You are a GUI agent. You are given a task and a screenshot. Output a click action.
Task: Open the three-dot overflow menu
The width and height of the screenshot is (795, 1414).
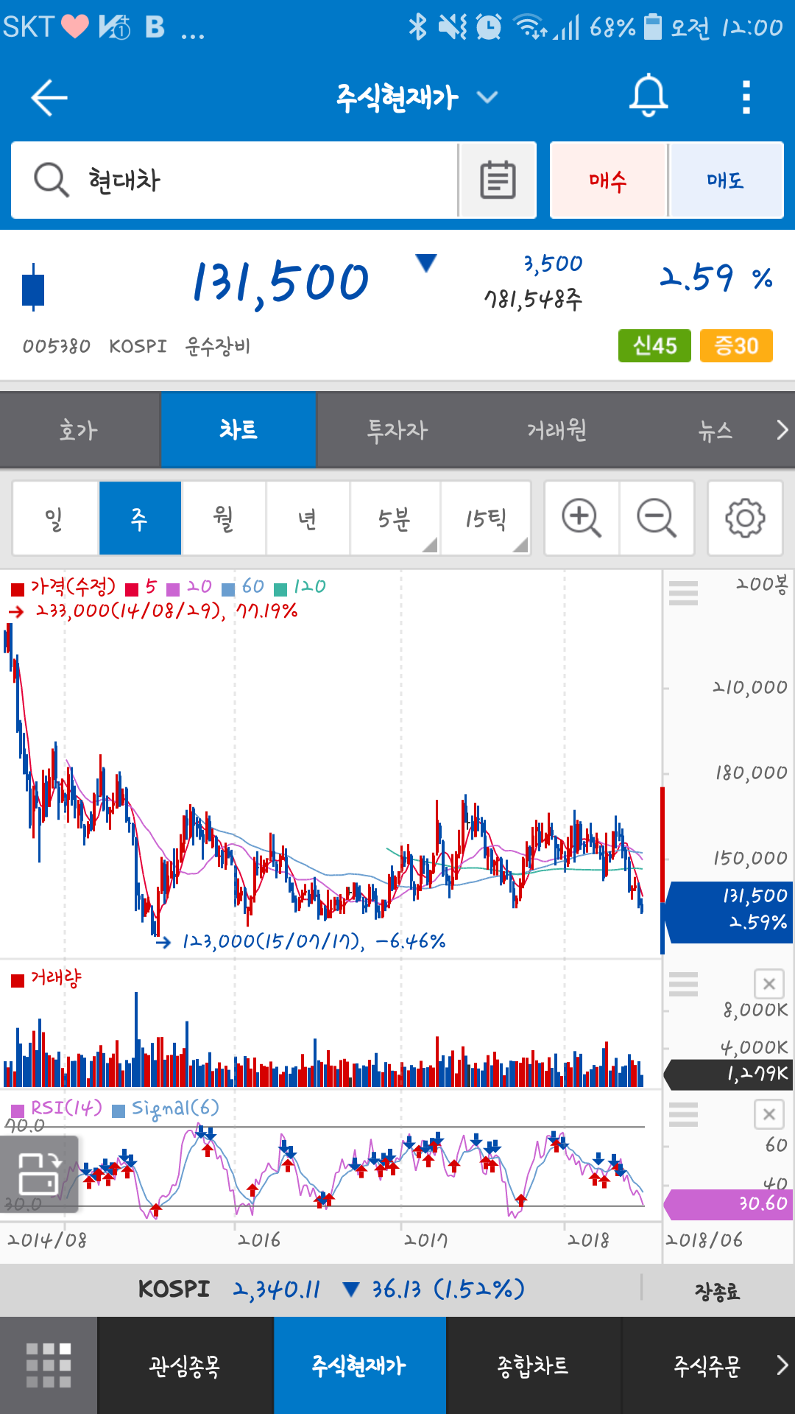(x=746, y=98)
